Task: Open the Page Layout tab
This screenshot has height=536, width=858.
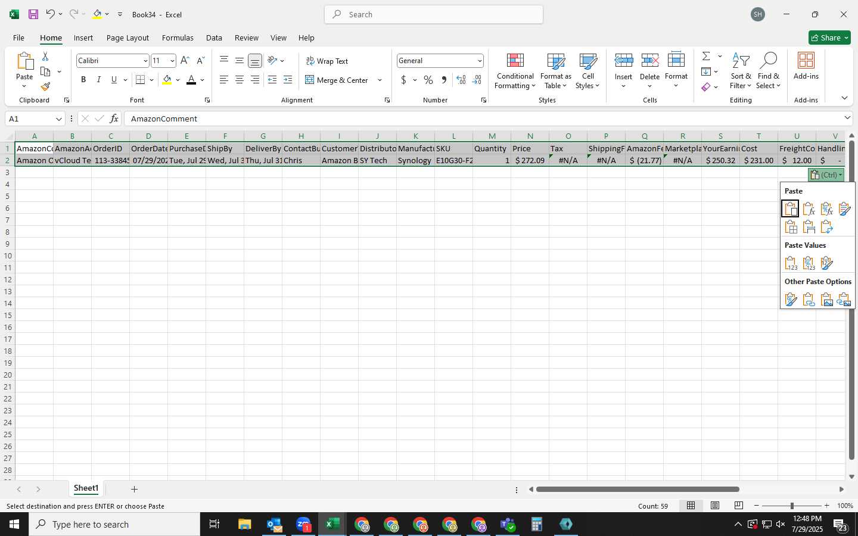Action: click(x=128, y=38)
